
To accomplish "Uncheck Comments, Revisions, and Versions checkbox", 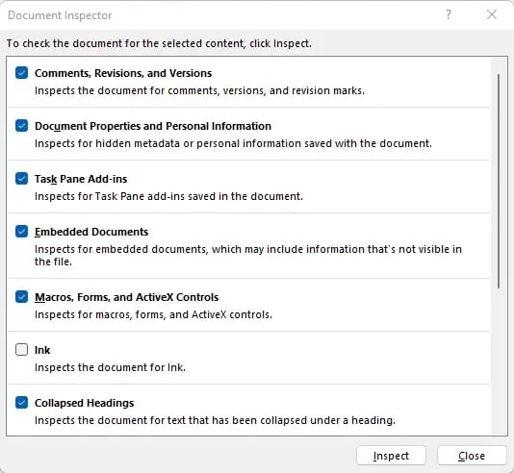I will click(x=21, y=73).
